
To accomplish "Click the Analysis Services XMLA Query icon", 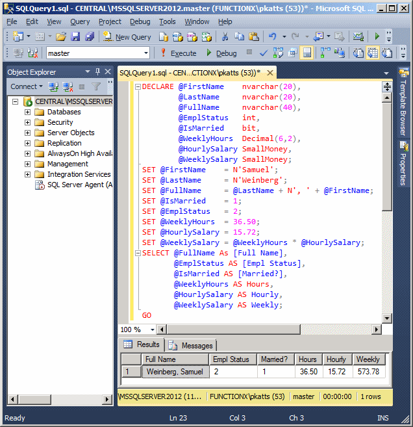I will pos(206,36).
